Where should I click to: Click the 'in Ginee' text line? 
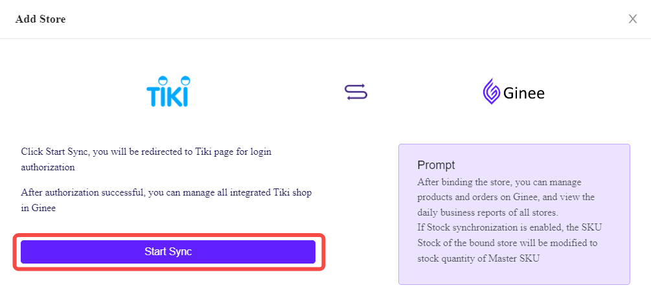(x=38, y=208)
